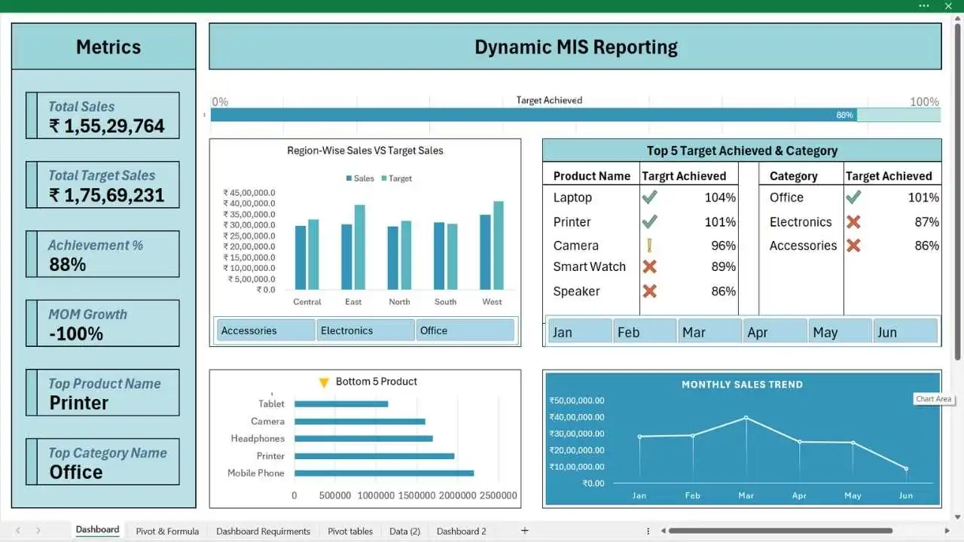Click the Sales legend color swatch
The height and width of the screenshot is (542, 964).
(349, 178)
